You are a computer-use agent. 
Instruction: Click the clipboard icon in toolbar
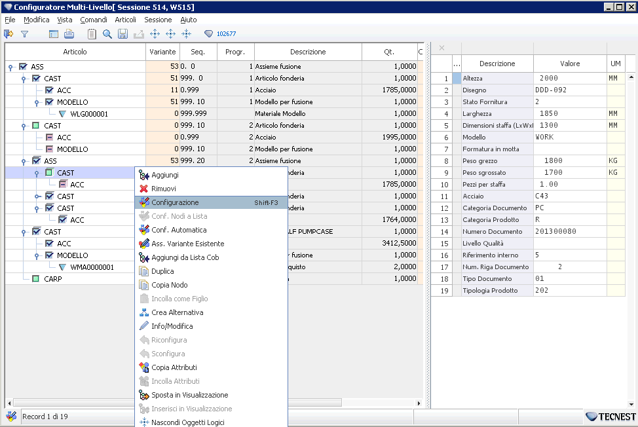92,34
